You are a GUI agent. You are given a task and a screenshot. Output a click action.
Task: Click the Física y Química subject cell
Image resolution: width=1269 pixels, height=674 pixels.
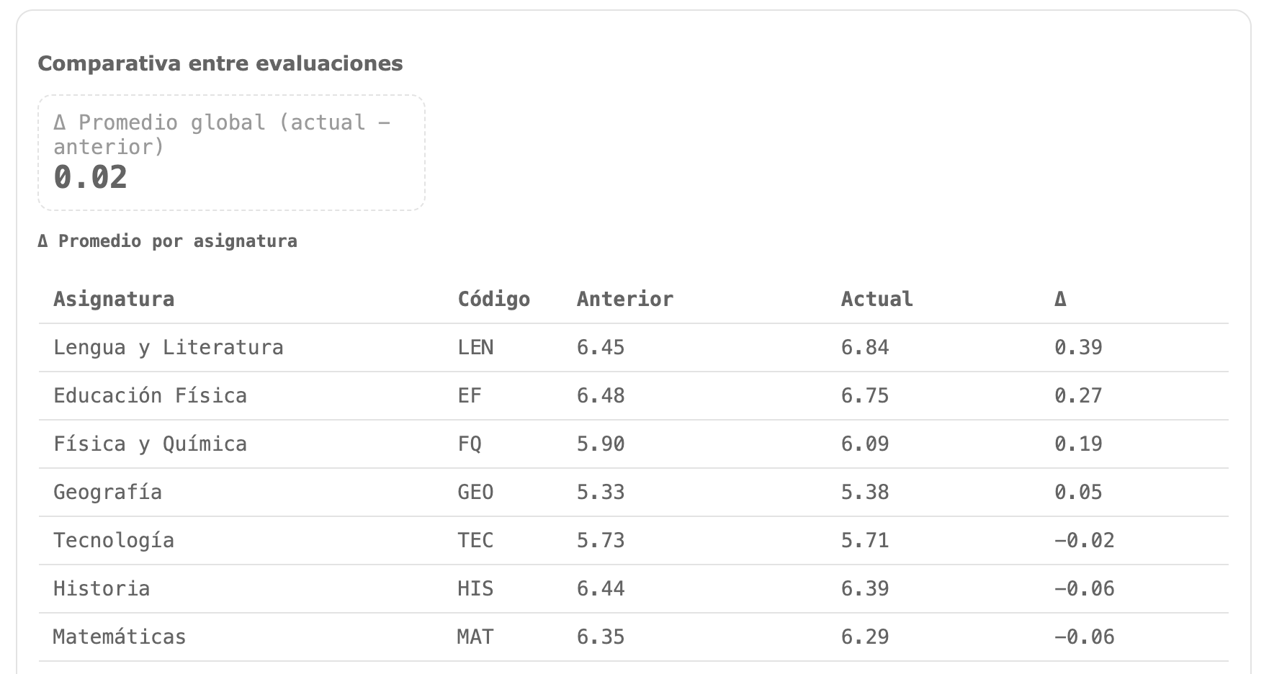point(150,444)
